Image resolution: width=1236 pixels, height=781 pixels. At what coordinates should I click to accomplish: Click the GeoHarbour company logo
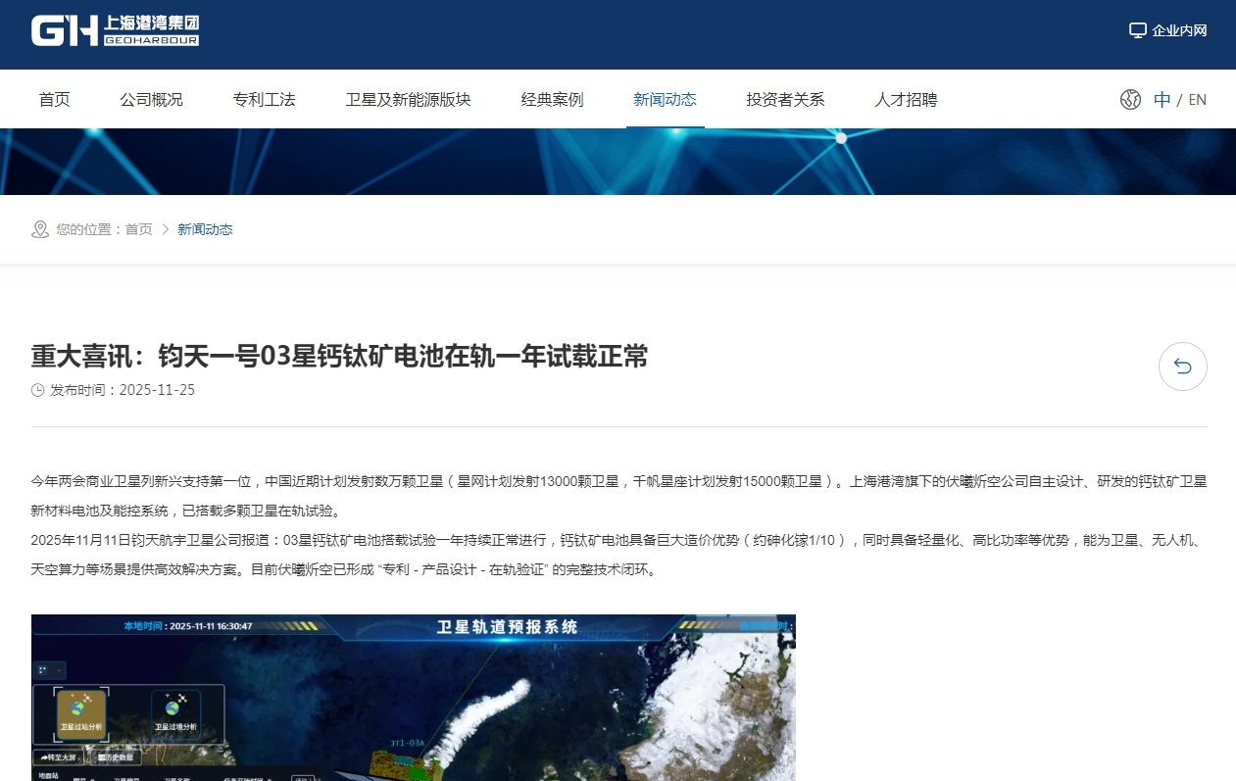click(x=115, y=30)
